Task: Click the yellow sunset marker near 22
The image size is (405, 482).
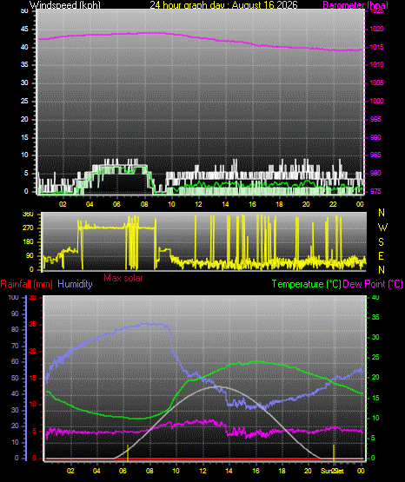Action: pos(334,453)
